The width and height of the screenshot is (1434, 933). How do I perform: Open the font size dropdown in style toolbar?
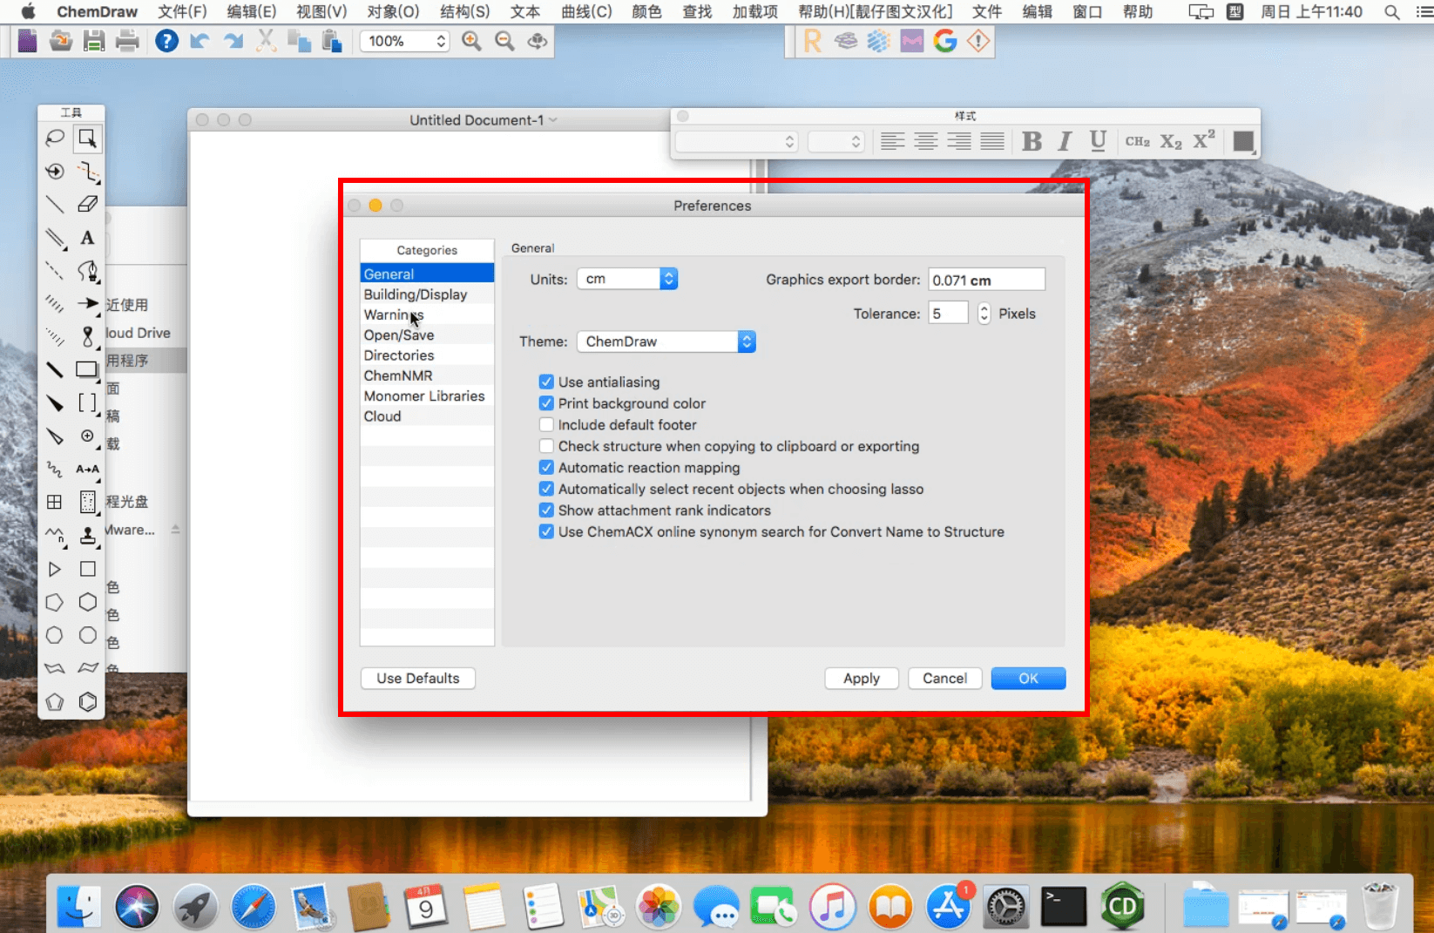tap(835, 141)
